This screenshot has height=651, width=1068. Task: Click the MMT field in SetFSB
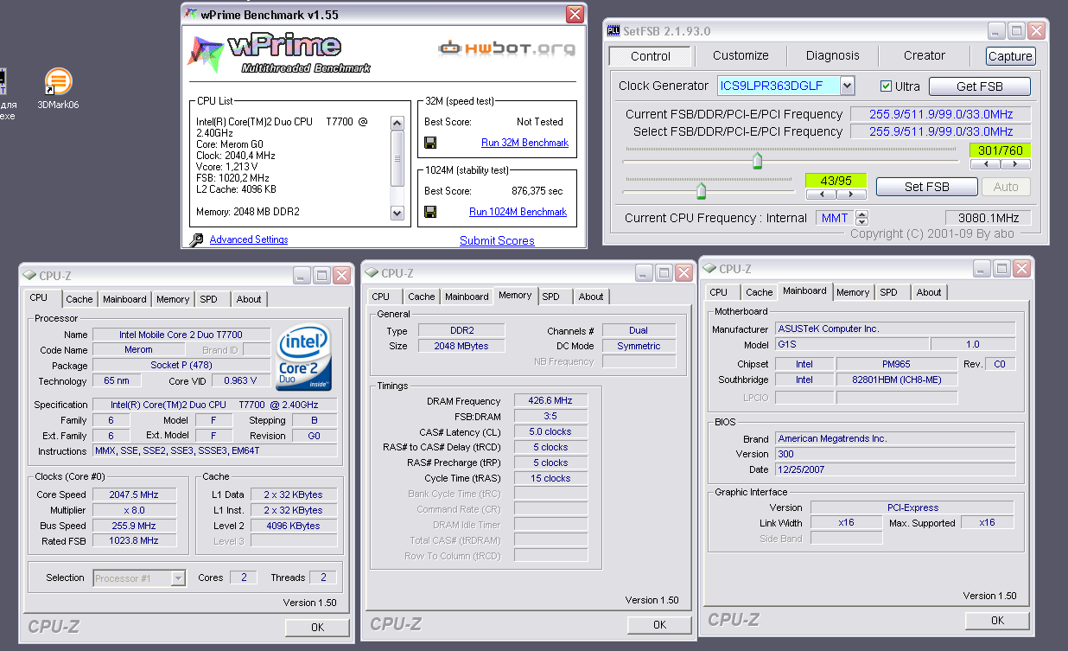pos(835,218)
